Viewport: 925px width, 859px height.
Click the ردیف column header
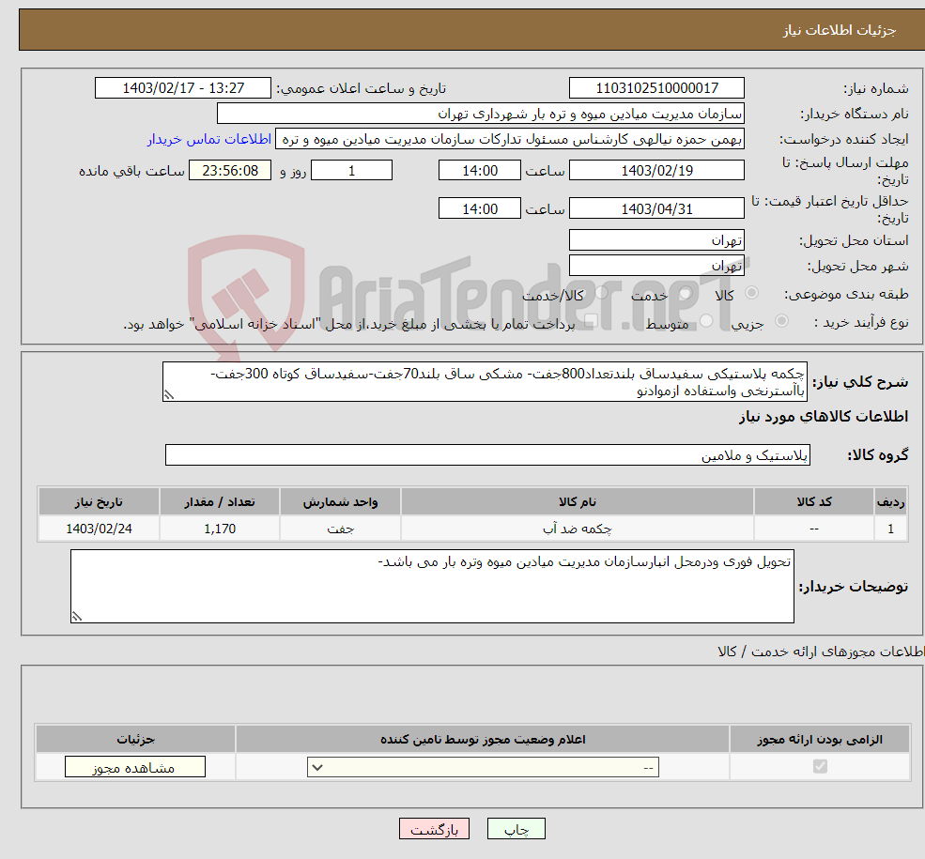(891, 501)
